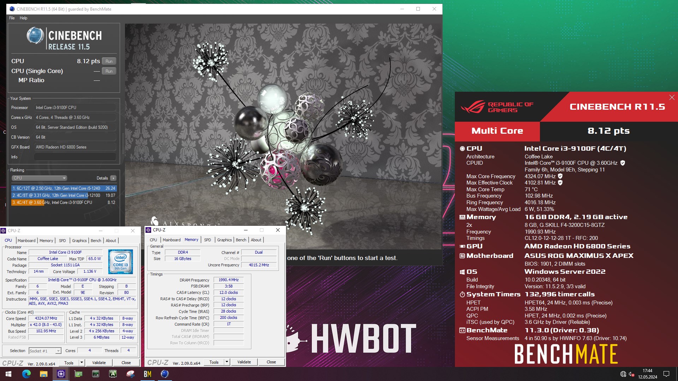The height and width of the screenshot is (381, 678).
Task: Click the DRAM Frequency value 1990.4 MHz
Action: (228, 280)
